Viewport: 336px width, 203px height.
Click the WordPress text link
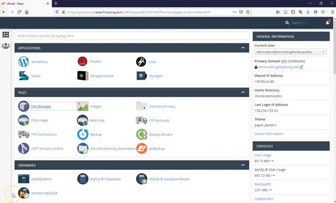pyautogui.click(x=40, y=62)
